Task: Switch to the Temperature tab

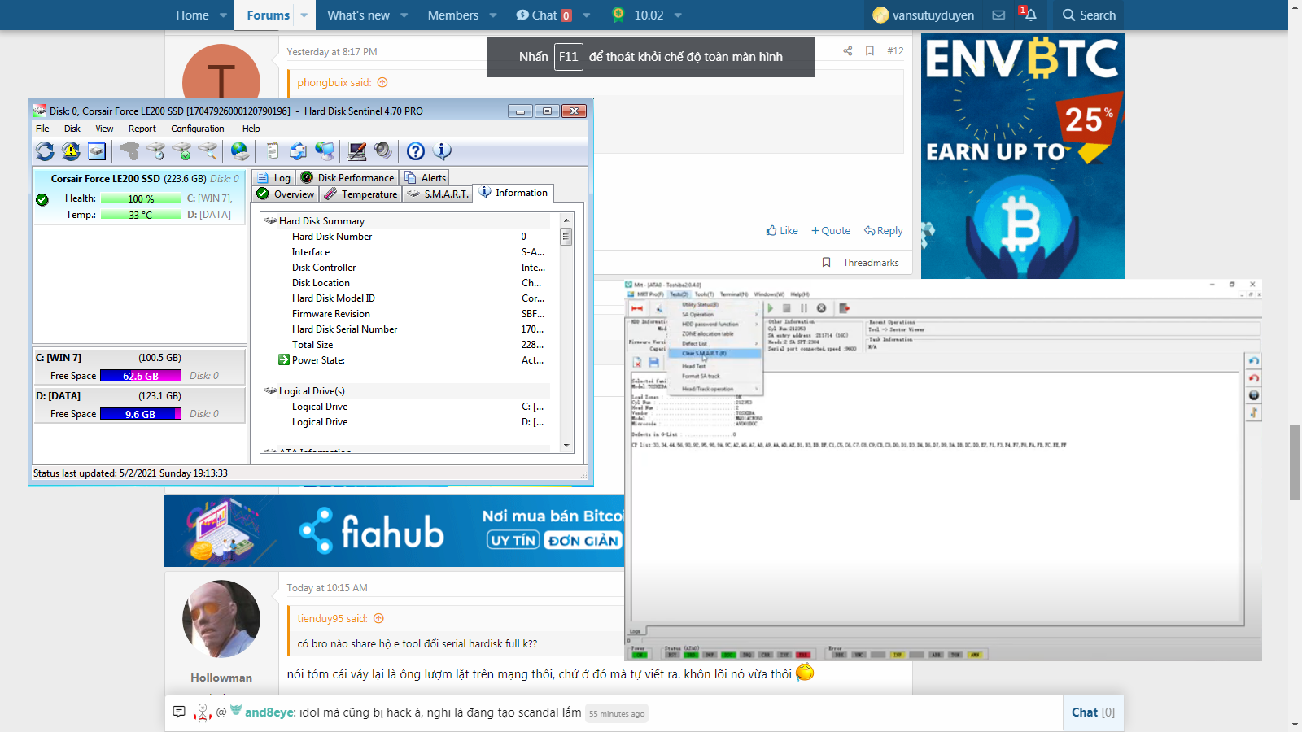Action: 360,194
